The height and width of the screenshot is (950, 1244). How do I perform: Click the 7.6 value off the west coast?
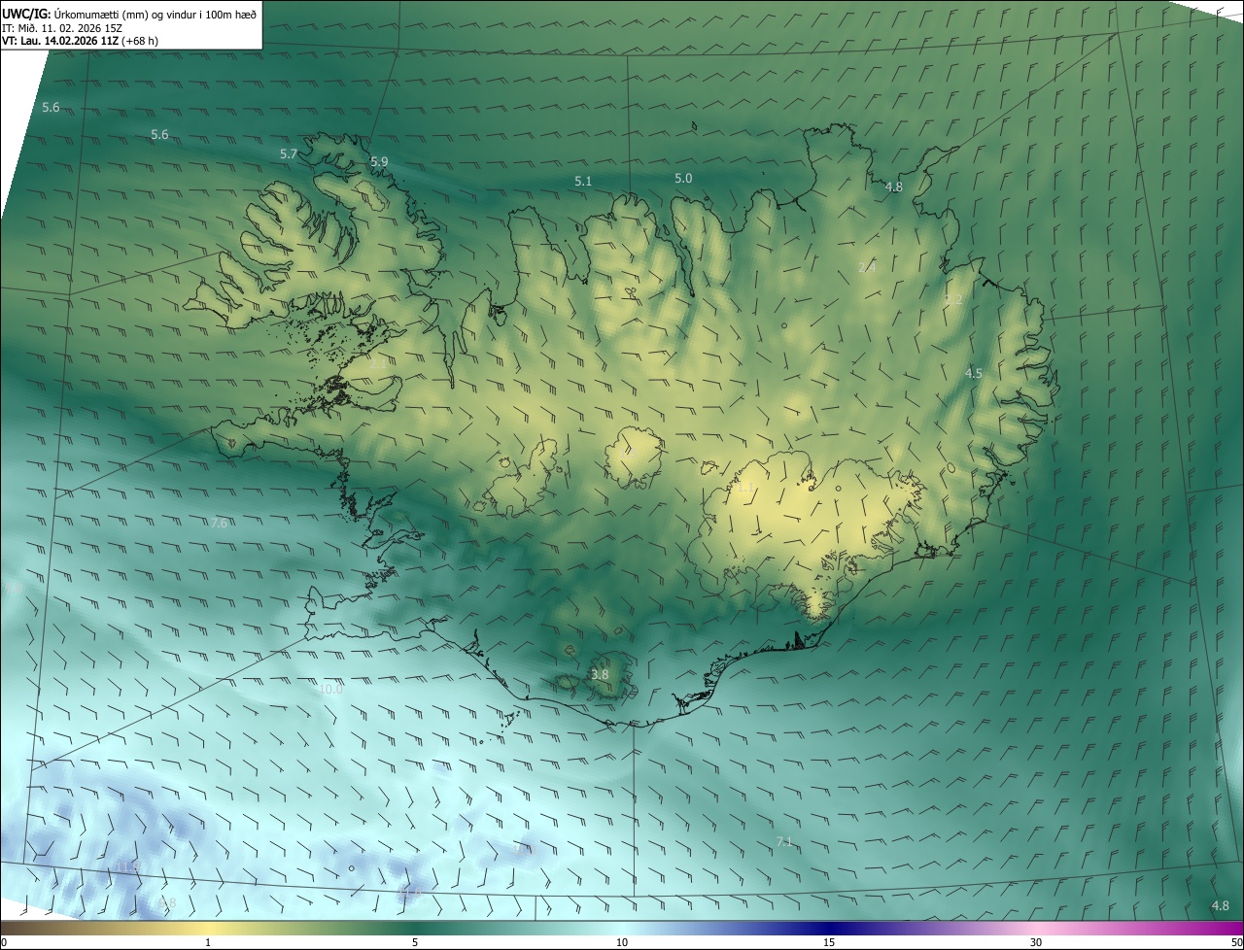point(219,523)
